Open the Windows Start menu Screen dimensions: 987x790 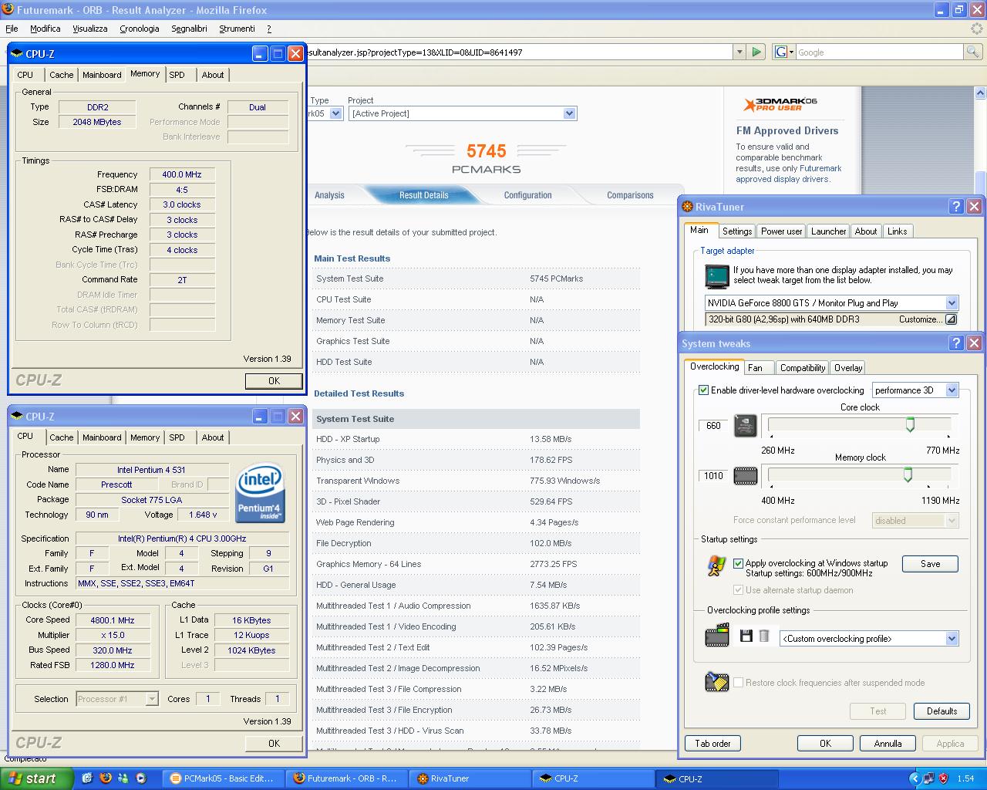coord(37,778)
